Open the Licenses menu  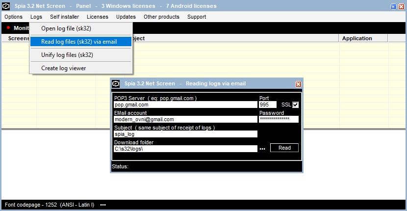click(x=98, y=17)
